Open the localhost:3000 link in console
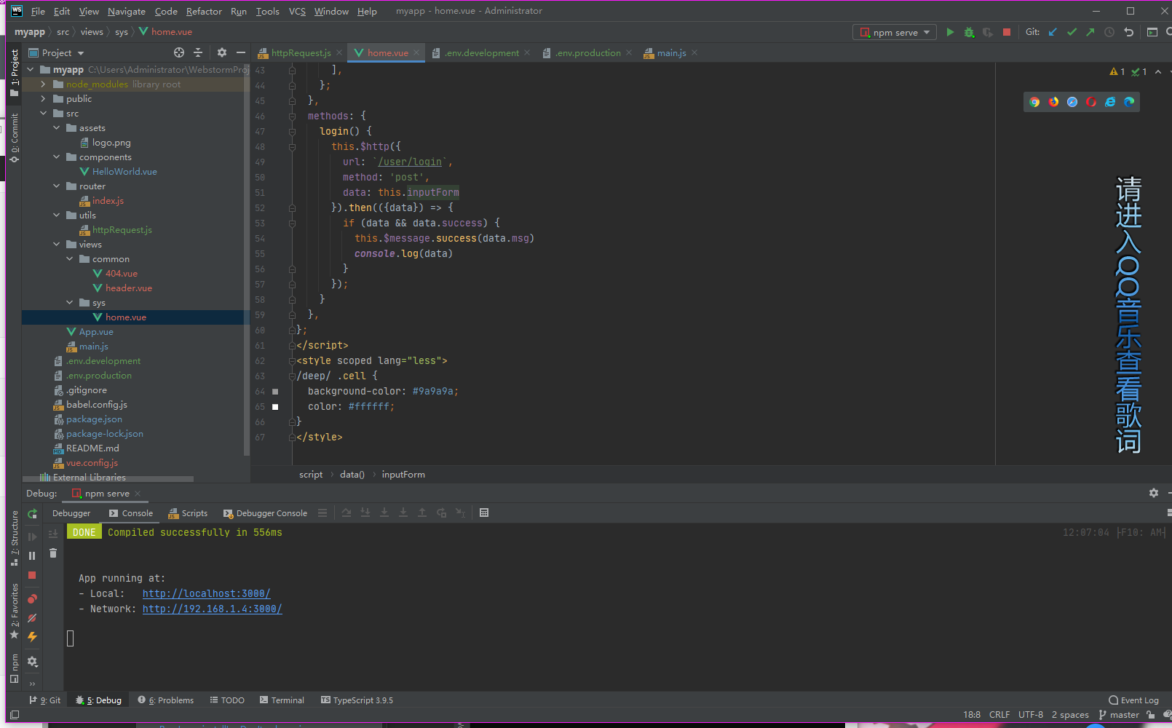The width and height of the screenshot is (1172, 728). tap(206, 593)
